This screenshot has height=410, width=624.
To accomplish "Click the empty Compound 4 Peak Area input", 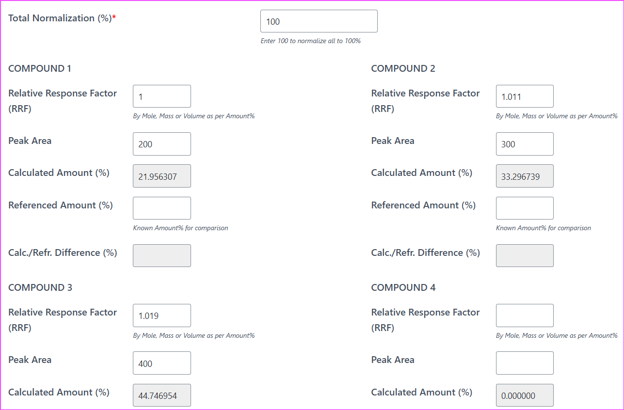I will pyautogui.click(x=524, y=363).
